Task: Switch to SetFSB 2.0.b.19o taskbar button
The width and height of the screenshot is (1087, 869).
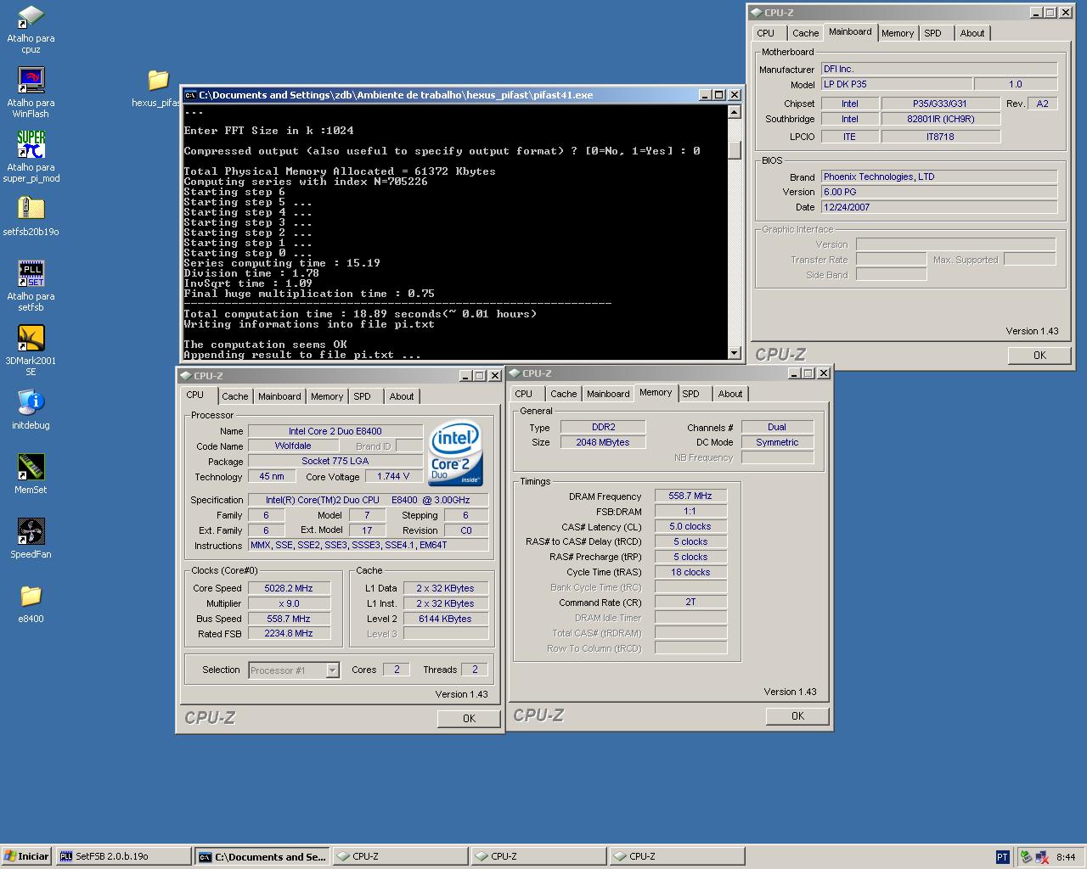Action: 124,856
